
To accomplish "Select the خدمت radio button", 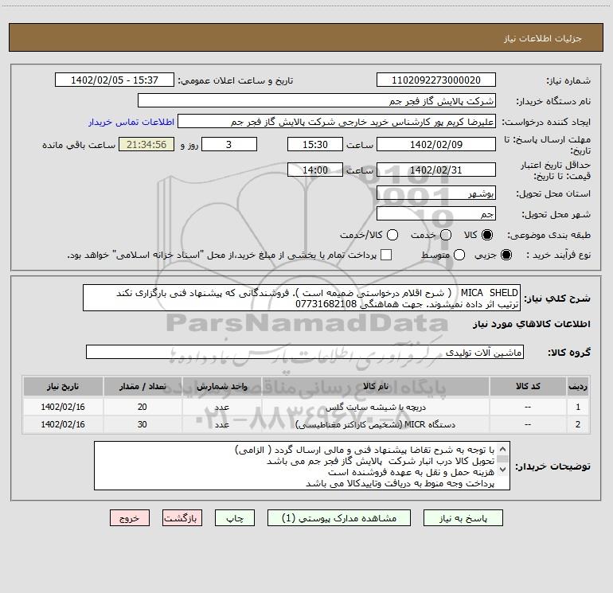I will pyautogui.click(x=446, y=235).
